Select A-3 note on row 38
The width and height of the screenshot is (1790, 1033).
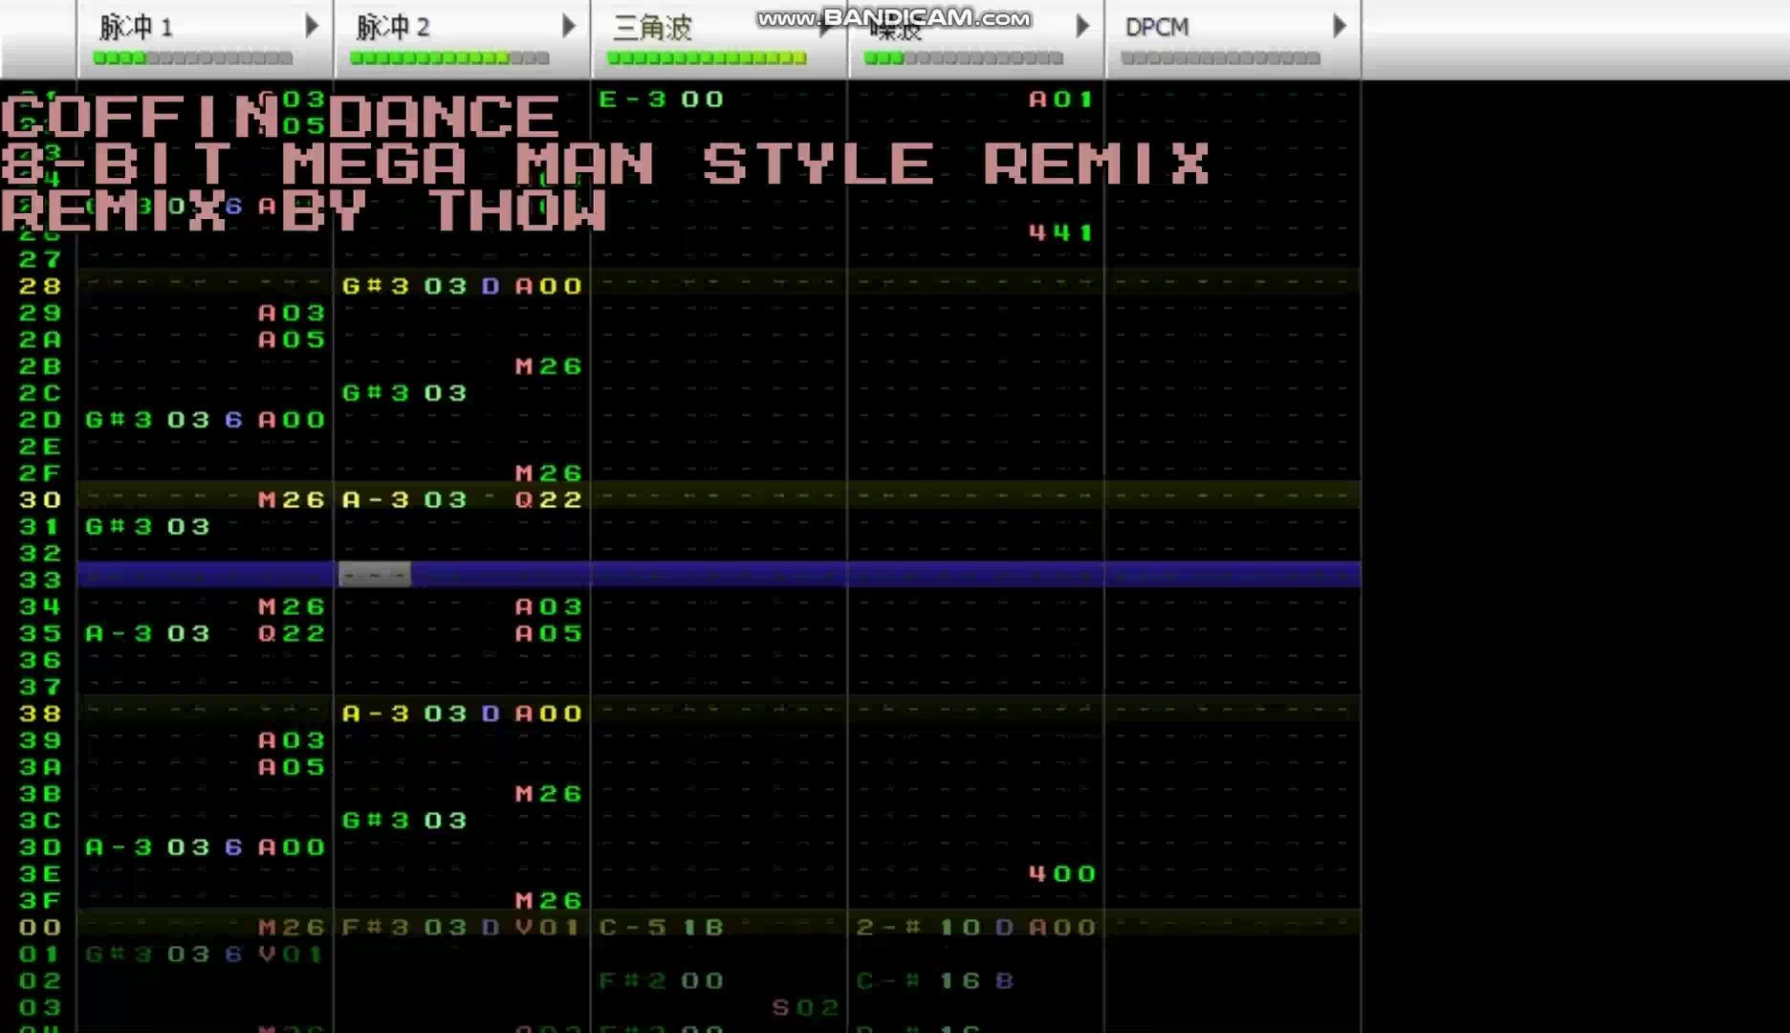click(x=376, y=714)
